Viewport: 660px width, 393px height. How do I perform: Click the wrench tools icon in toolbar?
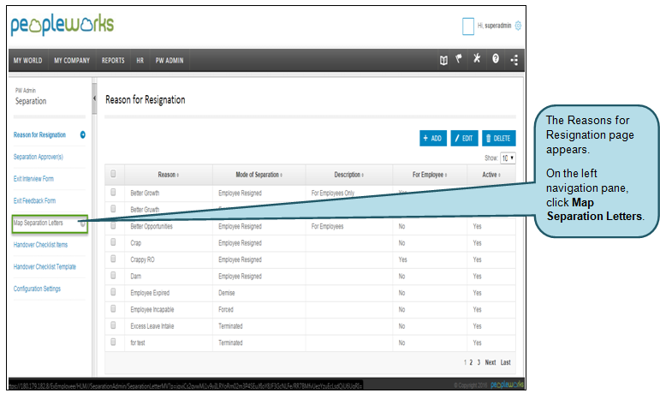(x=477, y=60)
